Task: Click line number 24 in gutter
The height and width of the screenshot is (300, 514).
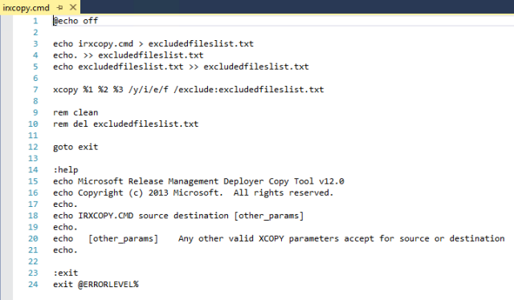Action: [33, 285]
